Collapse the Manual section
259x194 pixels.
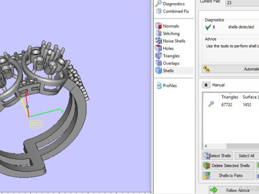[206, 85]
